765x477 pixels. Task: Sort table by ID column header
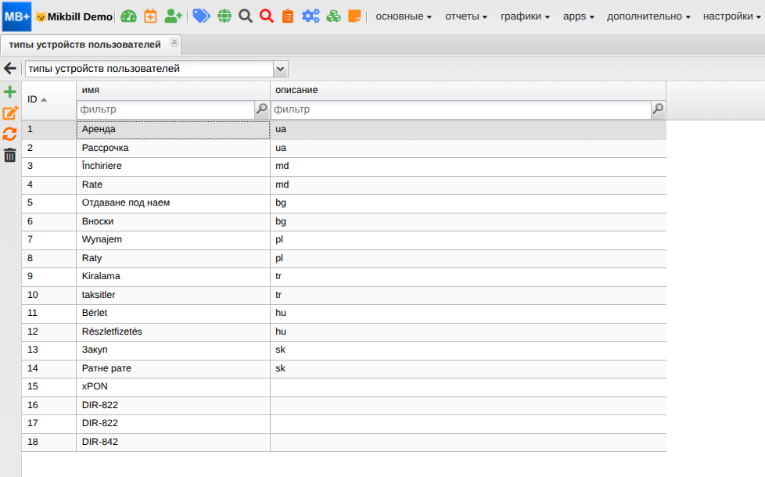[48, 99]
